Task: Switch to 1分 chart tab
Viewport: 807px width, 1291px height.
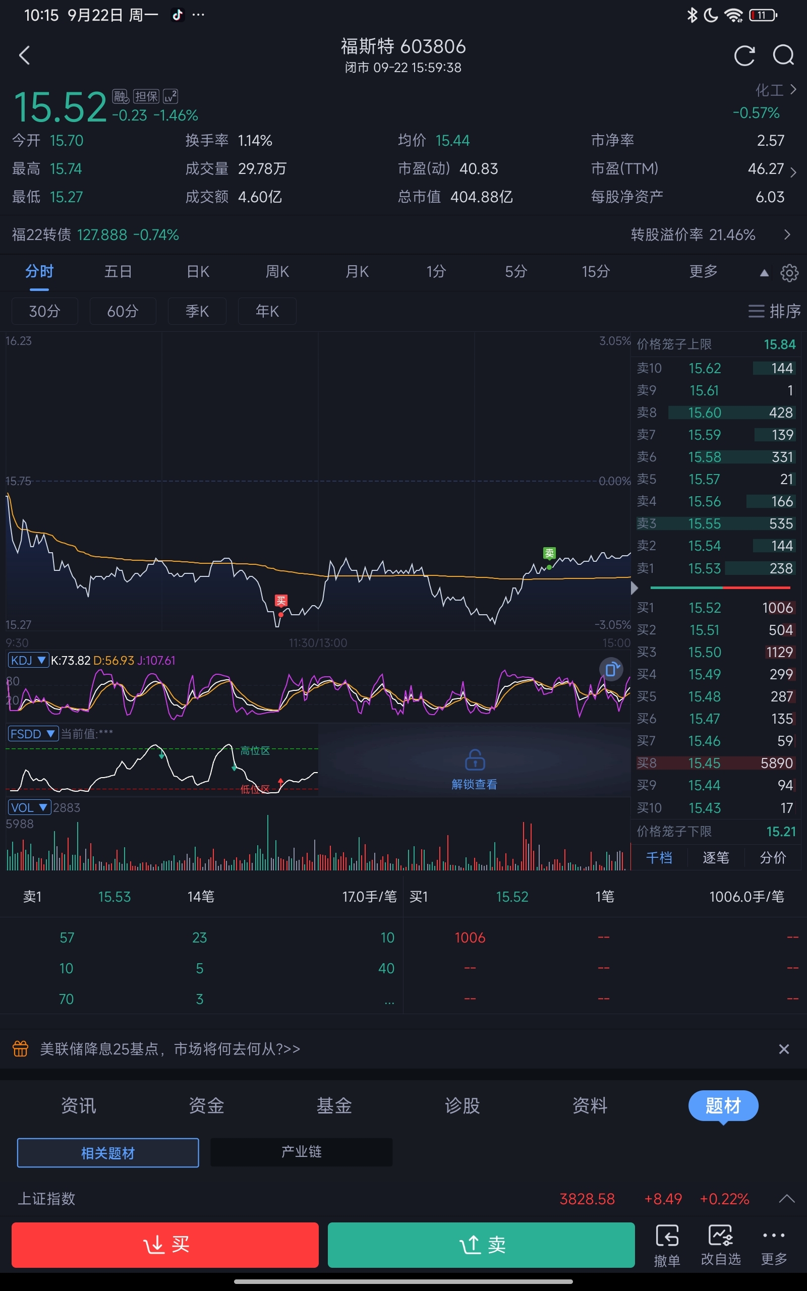Action: point(436,271)
